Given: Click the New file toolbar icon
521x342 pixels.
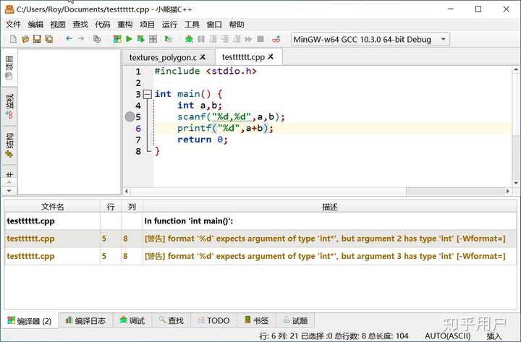Looking at the screenshot, I should [x=13, y=39].
